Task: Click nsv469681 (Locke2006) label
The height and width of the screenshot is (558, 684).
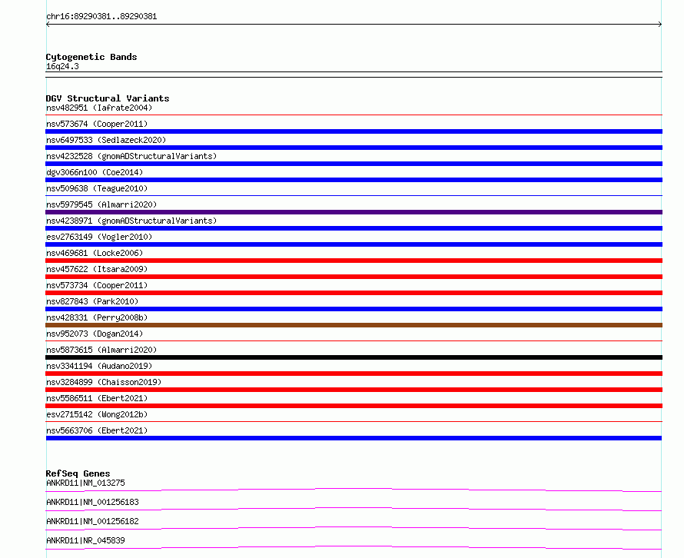Action: 95,253
